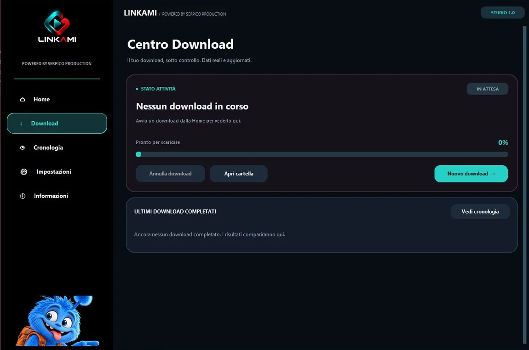Select the Download menu item
The width and height of the screenshot is (529, 350).
57,123
